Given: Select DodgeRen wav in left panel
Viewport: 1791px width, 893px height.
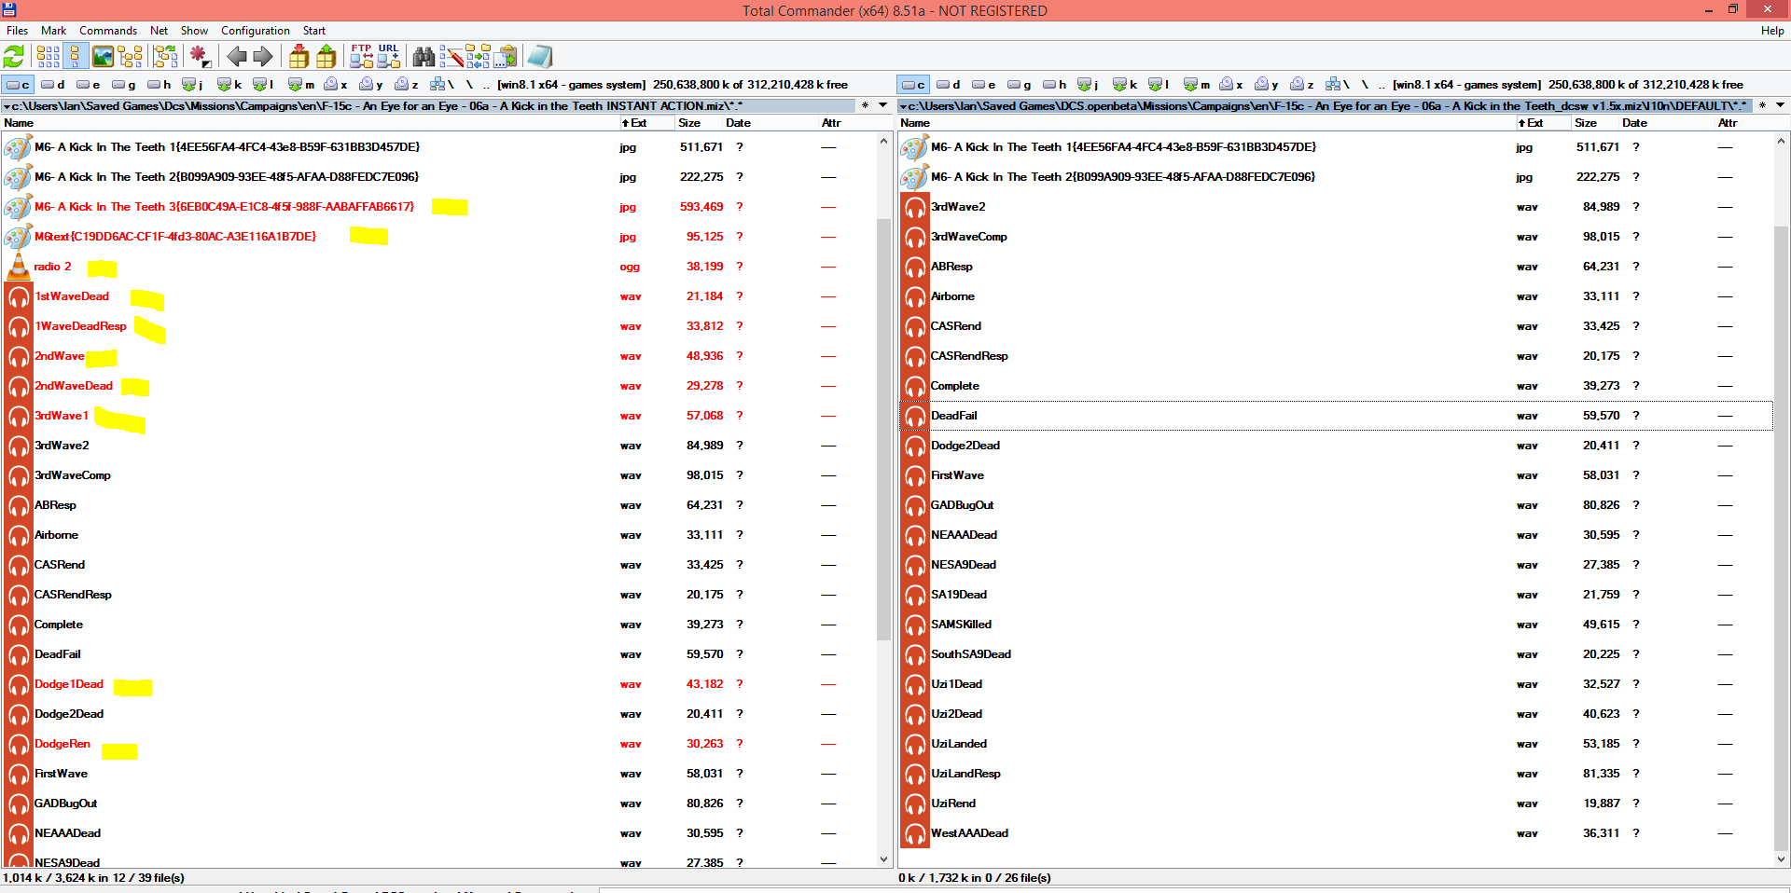Looking at the screenshot, I should coord(438,744).
